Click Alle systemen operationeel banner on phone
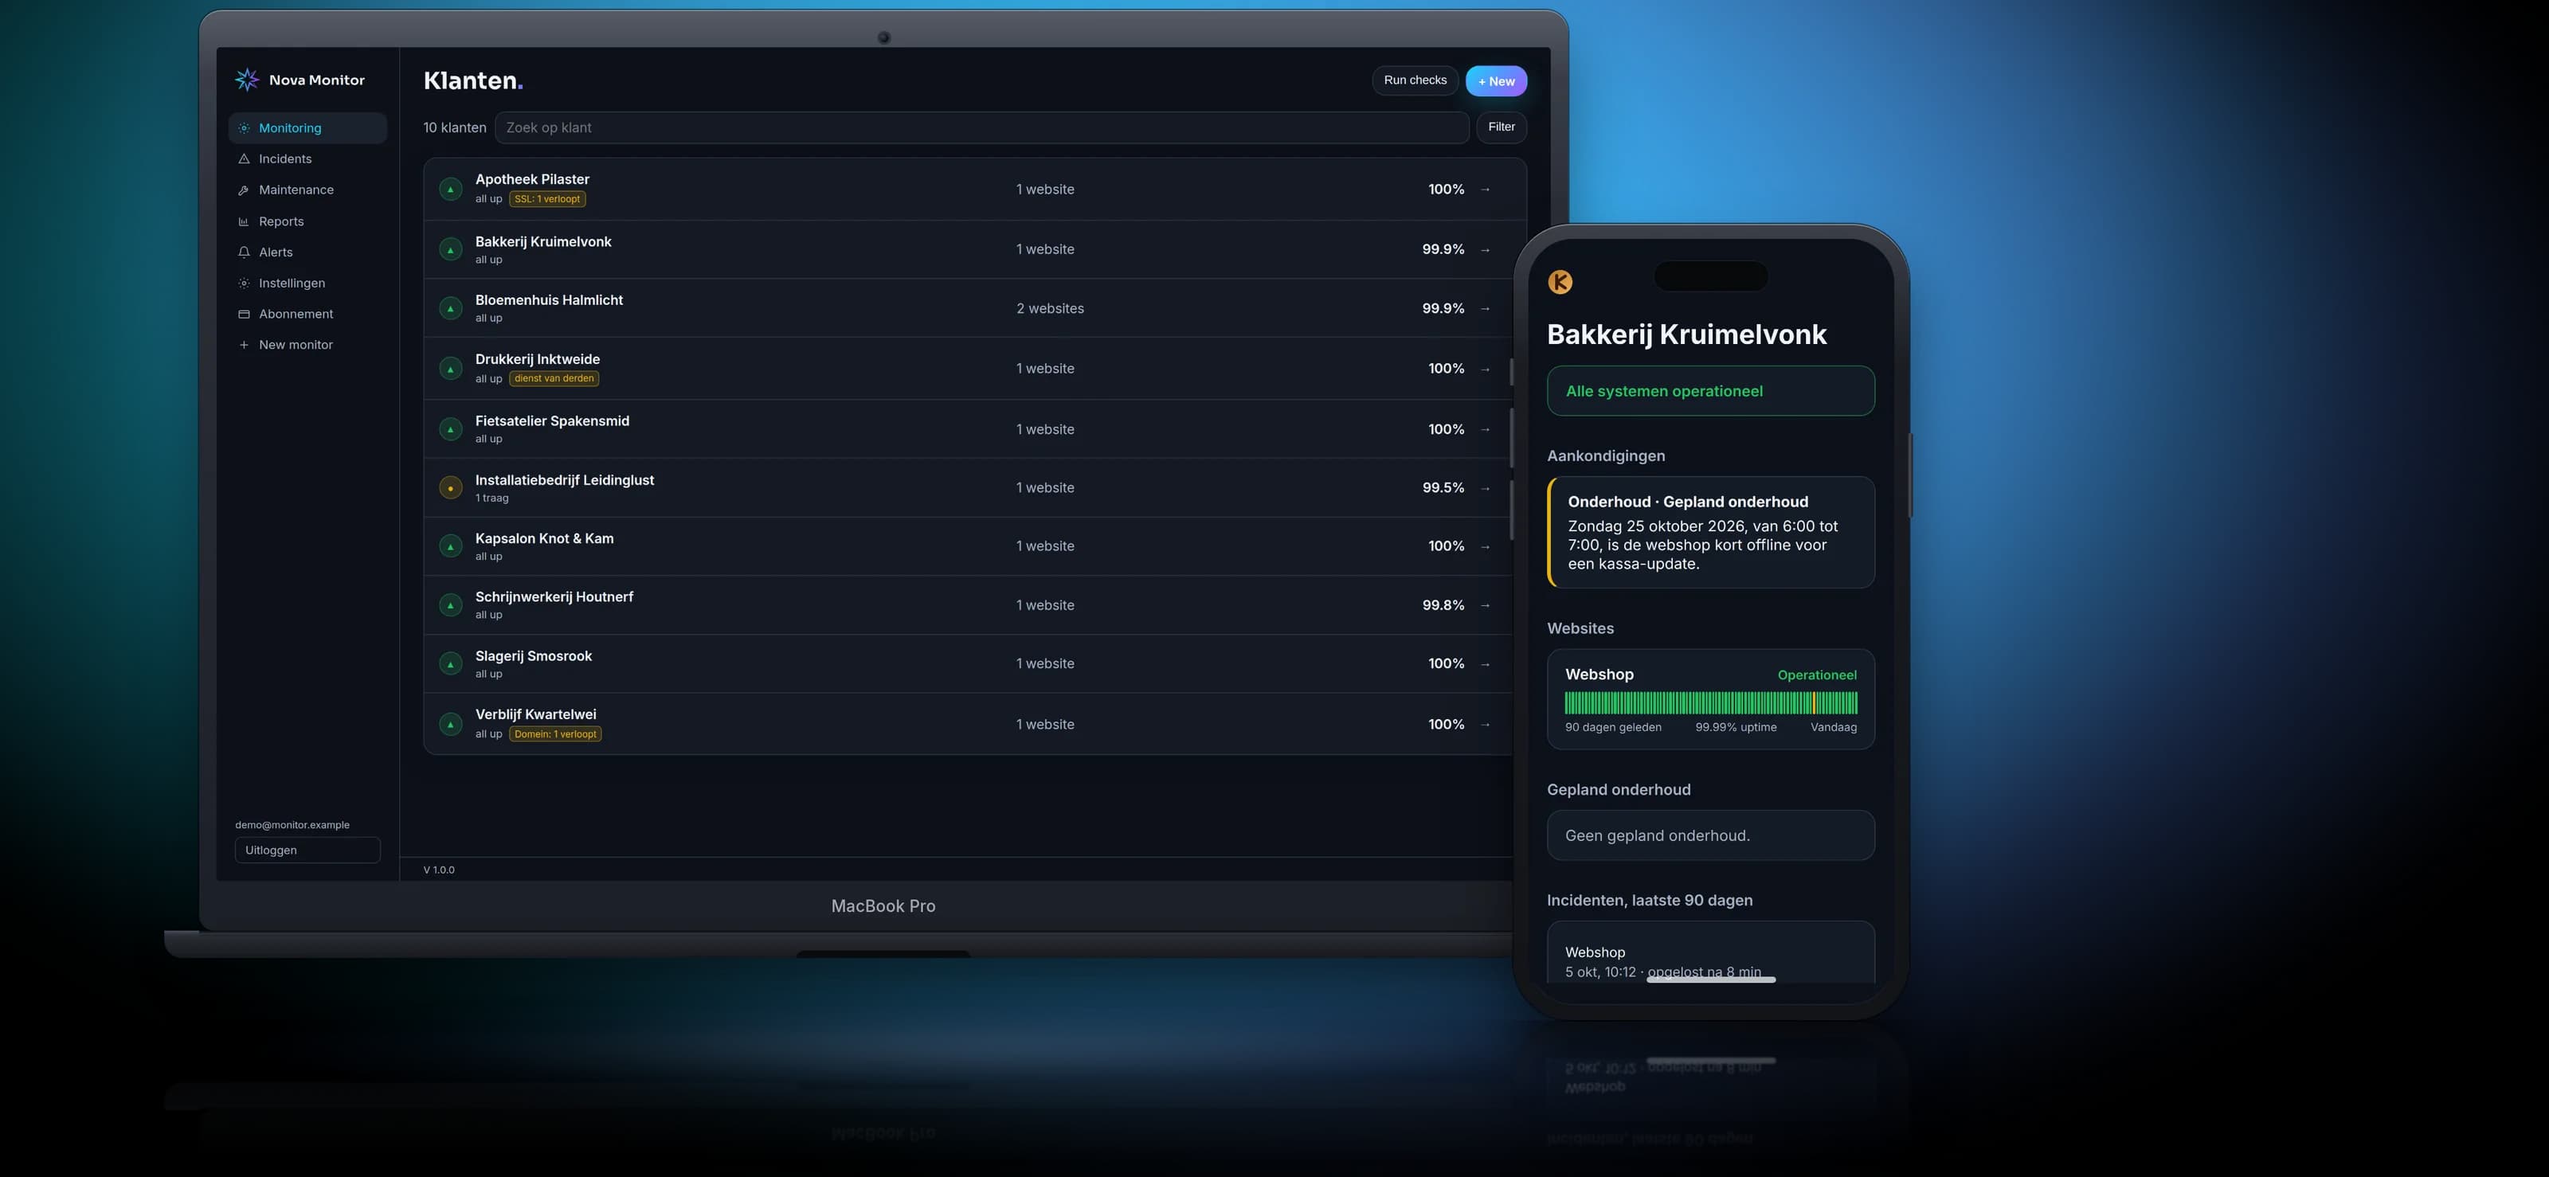 [x=1711, y=391]
